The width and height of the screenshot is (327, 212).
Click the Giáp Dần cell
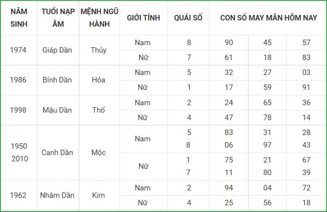pyautogui.click(x=57, y=50)
